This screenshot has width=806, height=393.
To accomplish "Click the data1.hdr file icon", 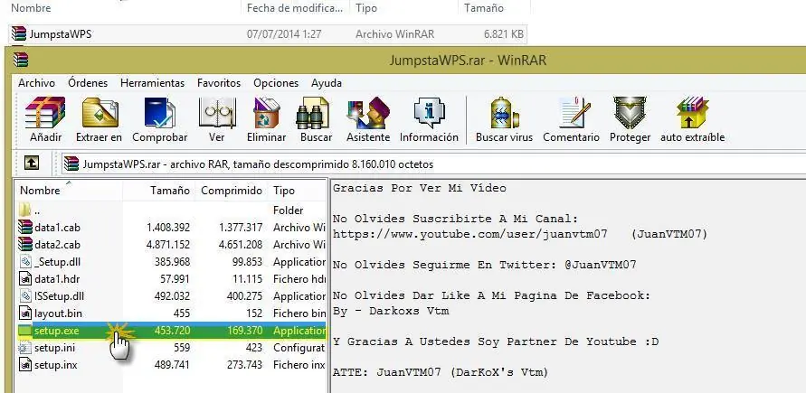I will point(24,279).
